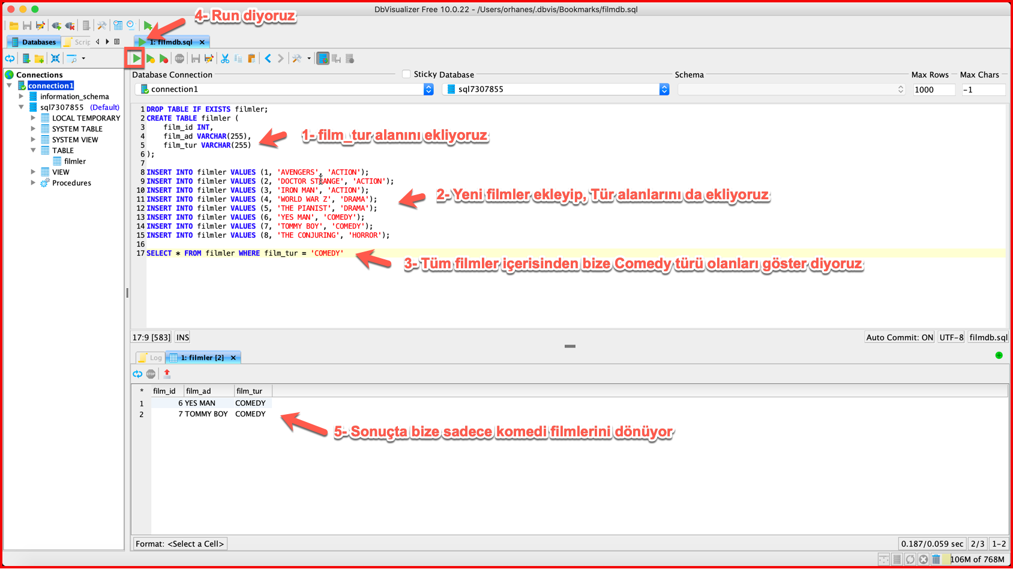
Task: Expand the Procedures node
Action: point(34,182)
